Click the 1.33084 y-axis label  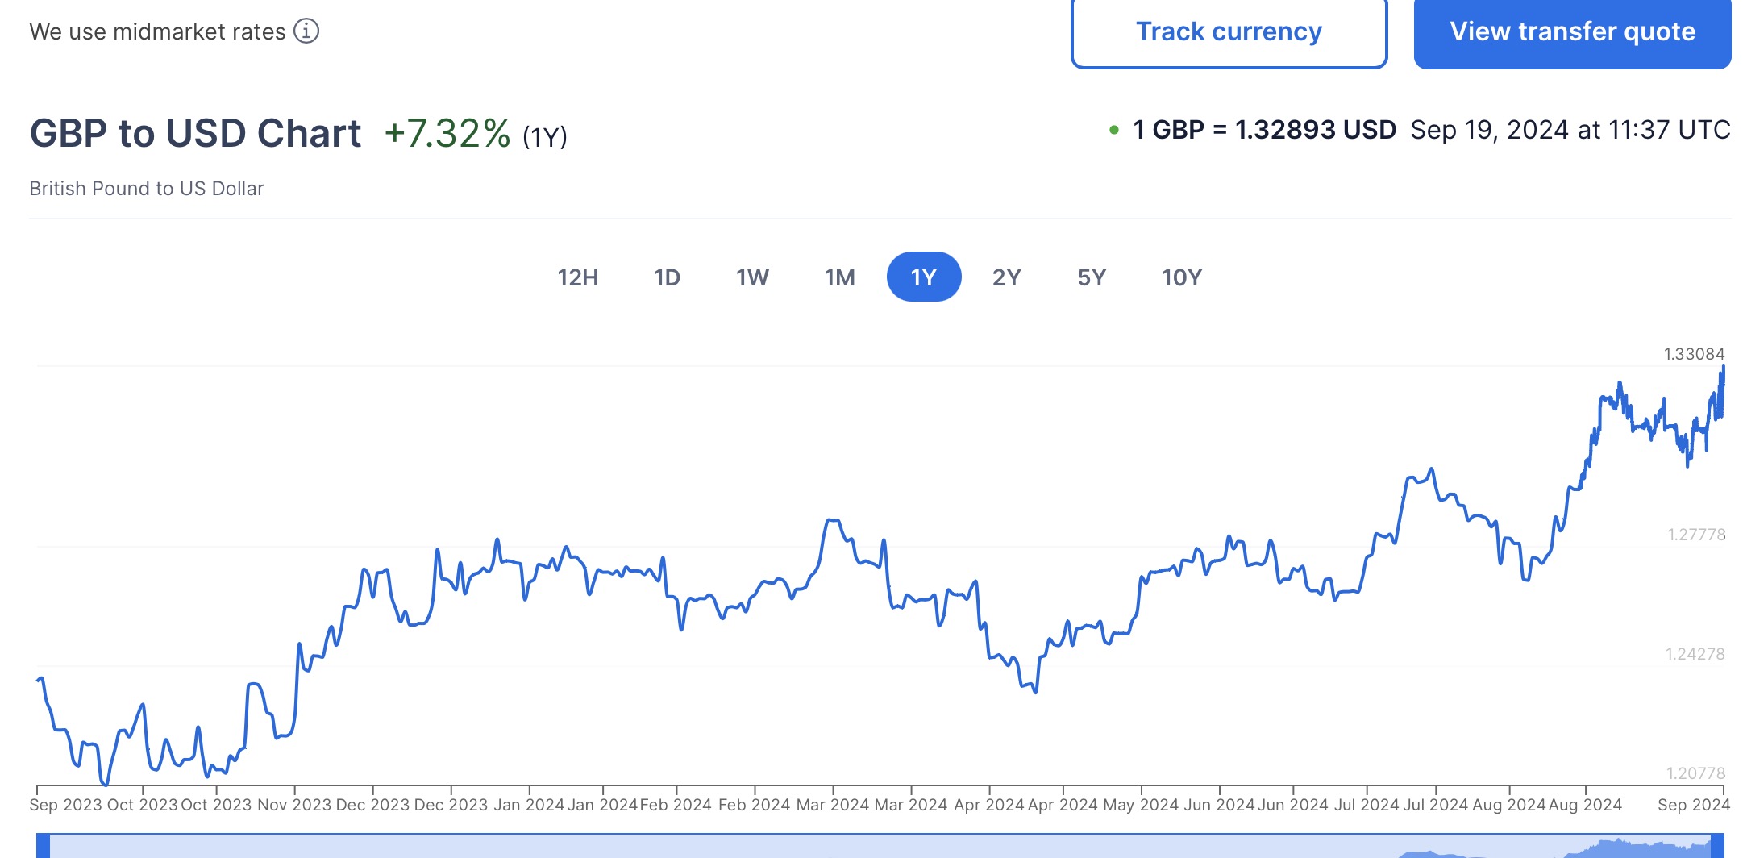pyautogui.click(x=1693, y=354)
